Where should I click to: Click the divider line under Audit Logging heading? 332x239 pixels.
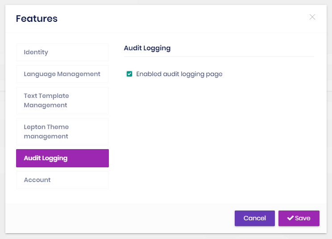(x=219, y=57)
